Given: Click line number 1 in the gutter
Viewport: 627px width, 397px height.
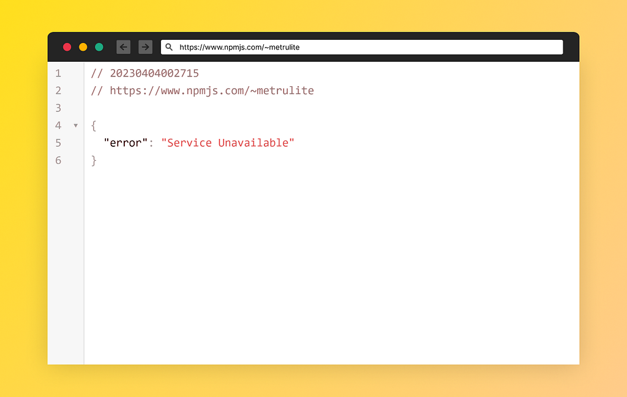Looking at the screenshot, I should (x=58, y=73).
